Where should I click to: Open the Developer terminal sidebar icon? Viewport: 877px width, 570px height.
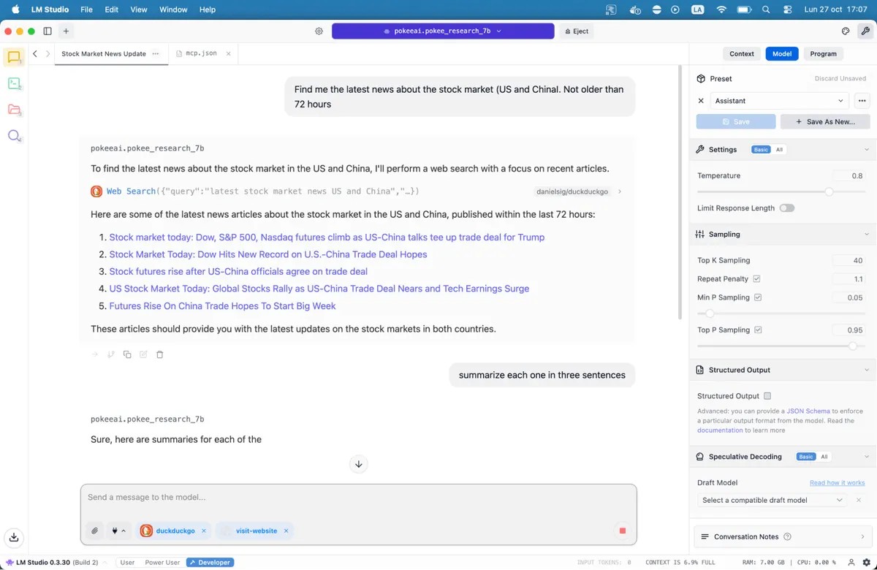[x=14, y=83]
